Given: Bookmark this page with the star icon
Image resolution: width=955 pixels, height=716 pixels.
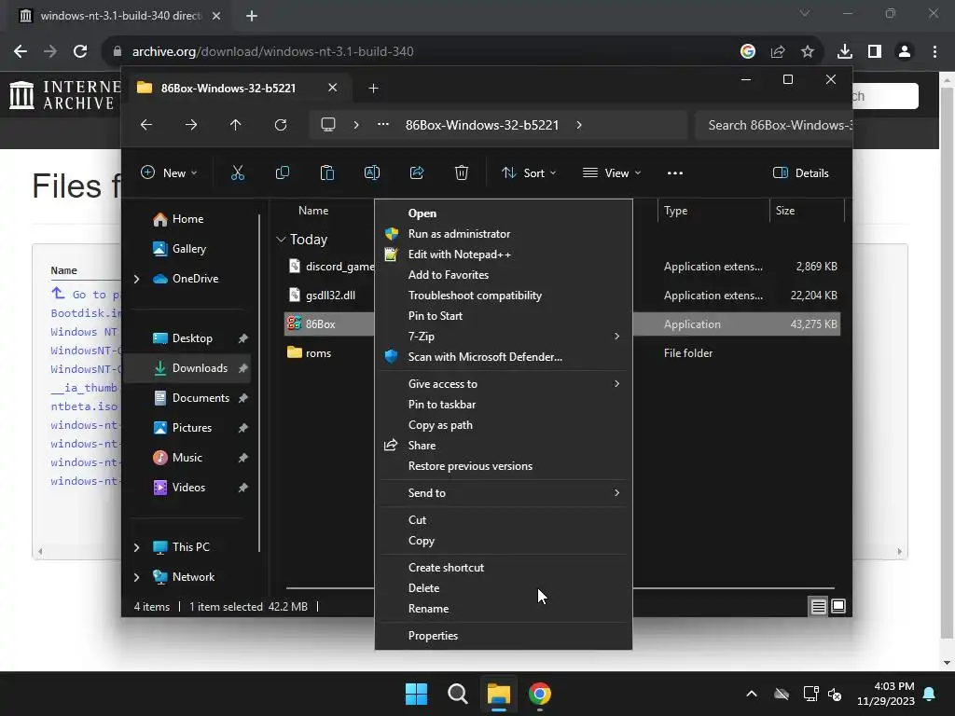Looking at the screenshot, I should [808, 52].
